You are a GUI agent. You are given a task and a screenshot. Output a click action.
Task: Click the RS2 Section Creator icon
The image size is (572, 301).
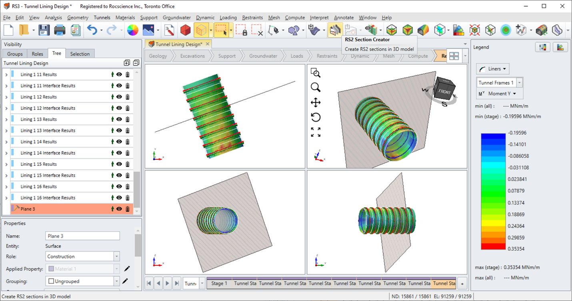point(335,30)
